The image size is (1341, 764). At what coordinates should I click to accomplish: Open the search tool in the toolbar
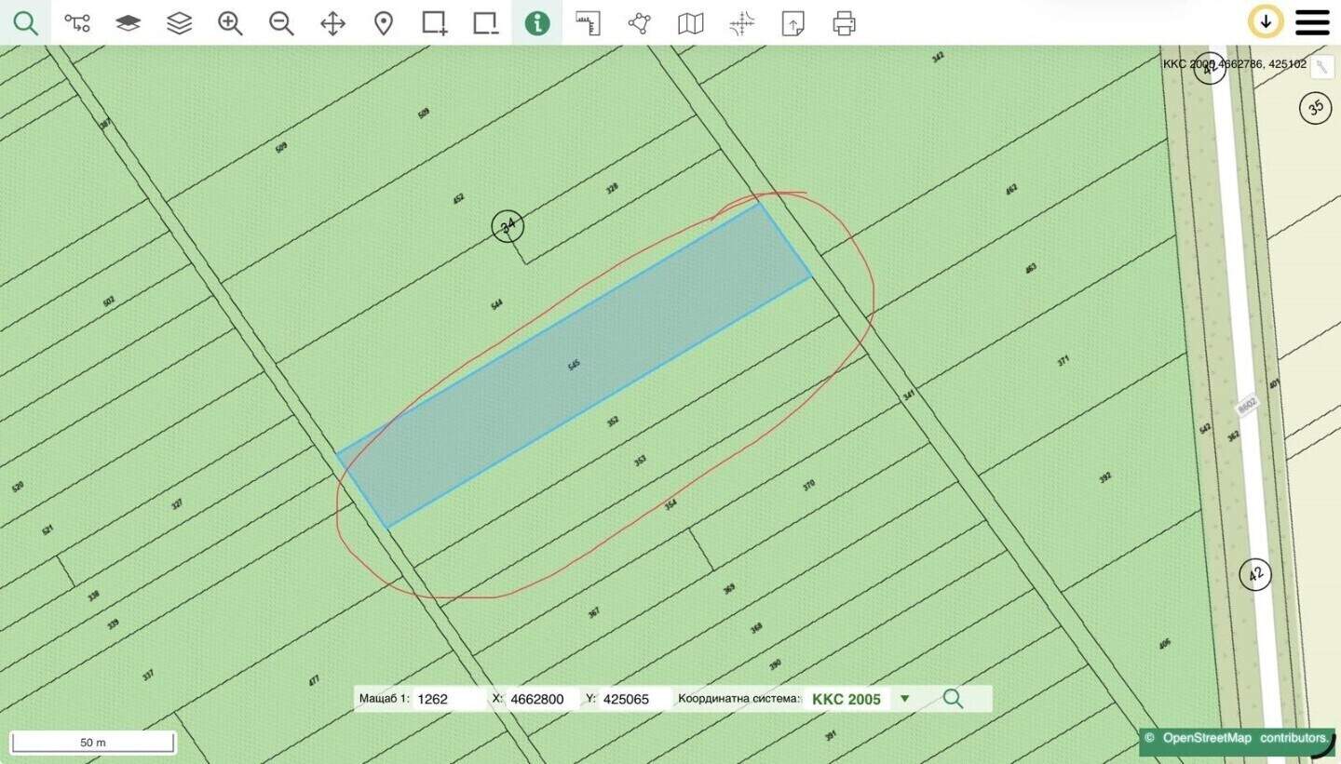pos(26,23)
